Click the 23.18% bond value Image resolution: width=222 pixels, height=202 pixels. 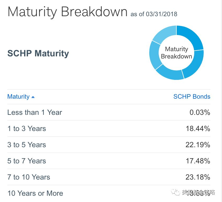[198, 177]
